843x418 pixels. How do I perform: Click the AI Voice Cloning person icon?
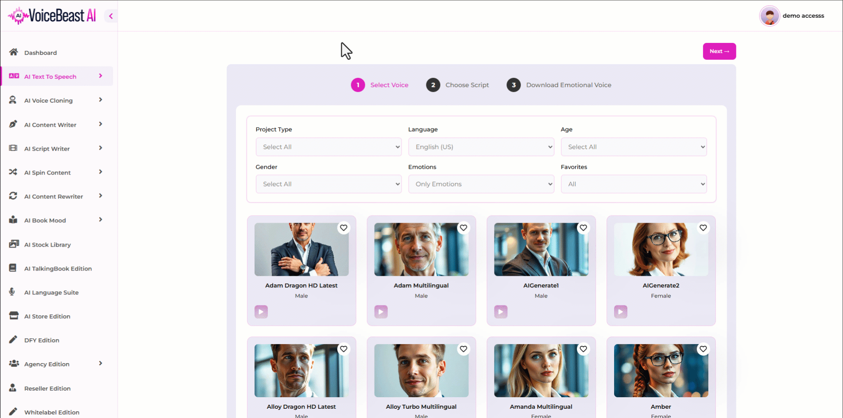click(x=13, y=100)
